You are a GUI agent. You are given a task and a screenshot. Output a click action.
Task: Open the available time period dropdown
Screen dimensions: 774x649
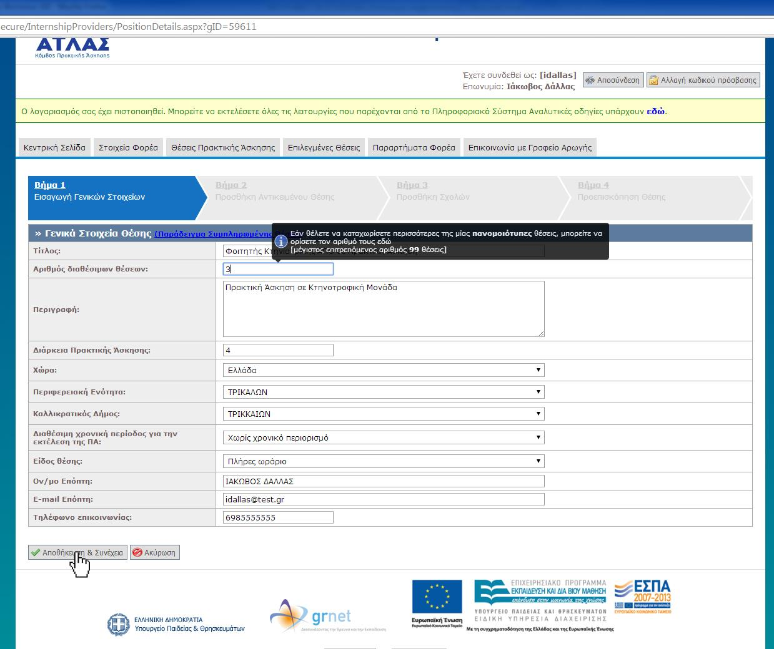click(384, 437)
